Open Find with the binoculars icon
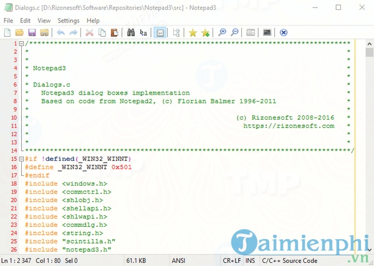 (131, 32)
